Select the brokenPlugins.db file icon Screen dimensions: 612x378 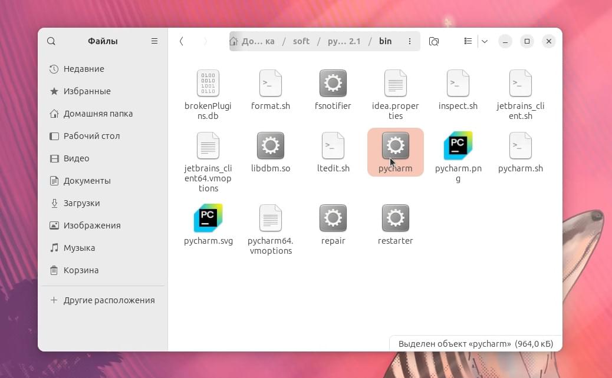coord(208,83)
